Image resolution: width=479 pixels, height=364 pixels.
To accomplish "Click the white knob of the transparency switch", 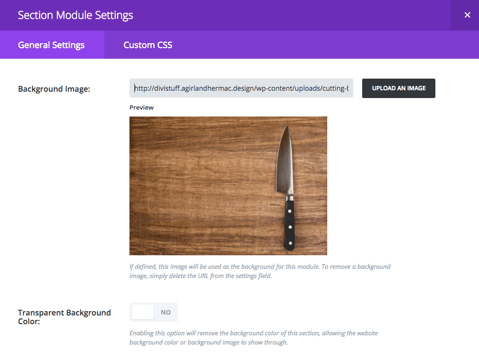I will click(x=143, y=312).
